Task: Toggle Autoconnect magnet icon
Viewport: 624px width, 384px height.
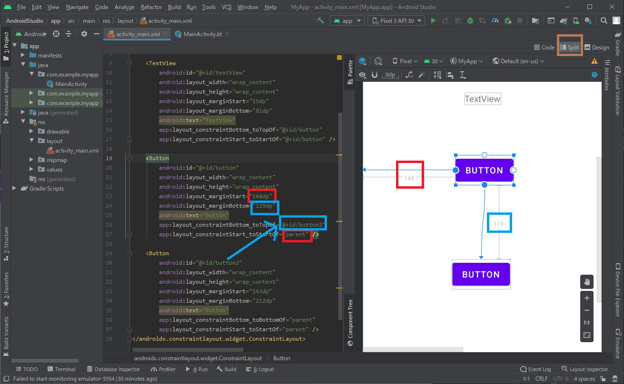Action: [x=375, y=75]
